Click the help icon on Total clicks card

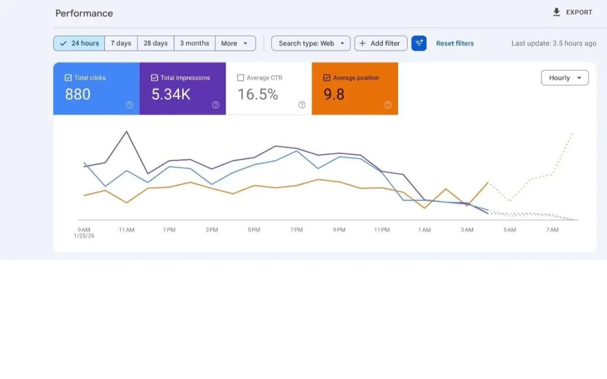click(x=129, y=105)
